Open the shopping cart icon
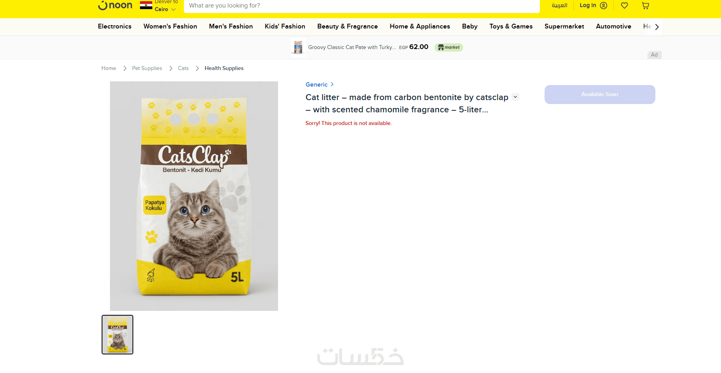The height and width of the screenshot is (373, 721). click(x=645, y=6)
